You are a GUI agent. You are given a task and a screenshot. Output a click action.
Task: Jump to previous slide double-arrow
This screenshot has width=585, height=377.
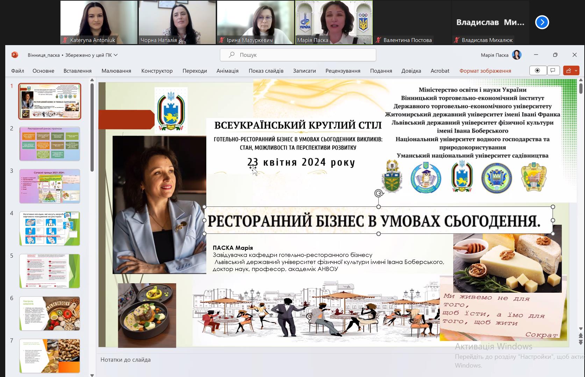click(x=581, y=336)
